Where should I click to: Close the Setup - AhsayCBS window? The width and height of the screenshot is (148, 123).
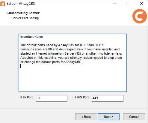tap(141, 4)
